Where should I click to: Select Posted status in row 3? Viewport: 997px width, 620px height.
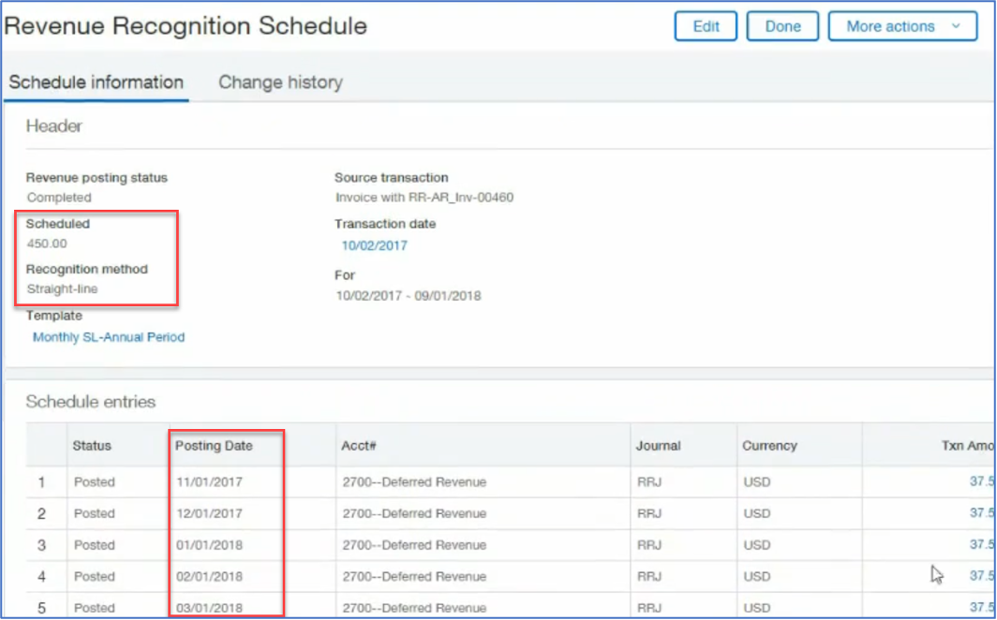(94, 545)
